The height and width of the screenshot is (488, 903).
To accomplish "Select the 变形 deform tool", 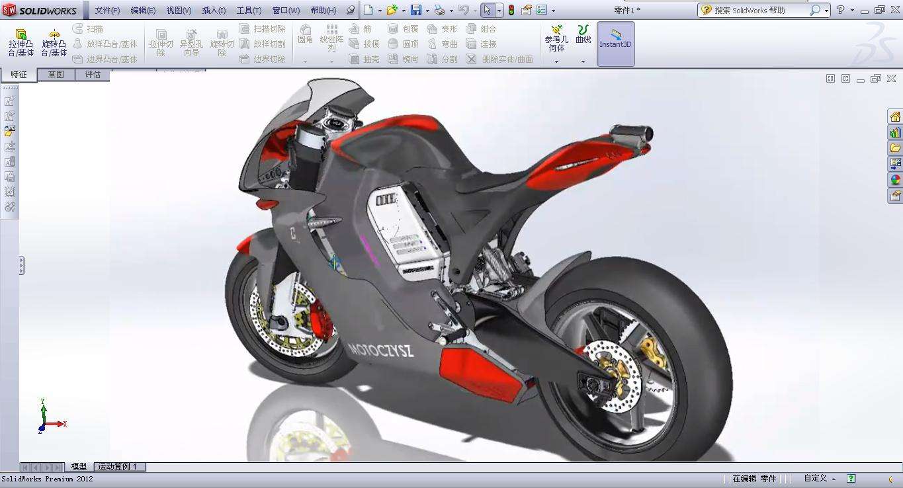I will (x=442, y=29).
